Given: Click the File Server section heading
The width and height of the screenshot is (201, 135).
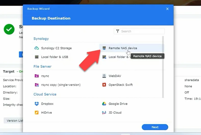Looking at the screenshot, I should [x=42, y=66].
